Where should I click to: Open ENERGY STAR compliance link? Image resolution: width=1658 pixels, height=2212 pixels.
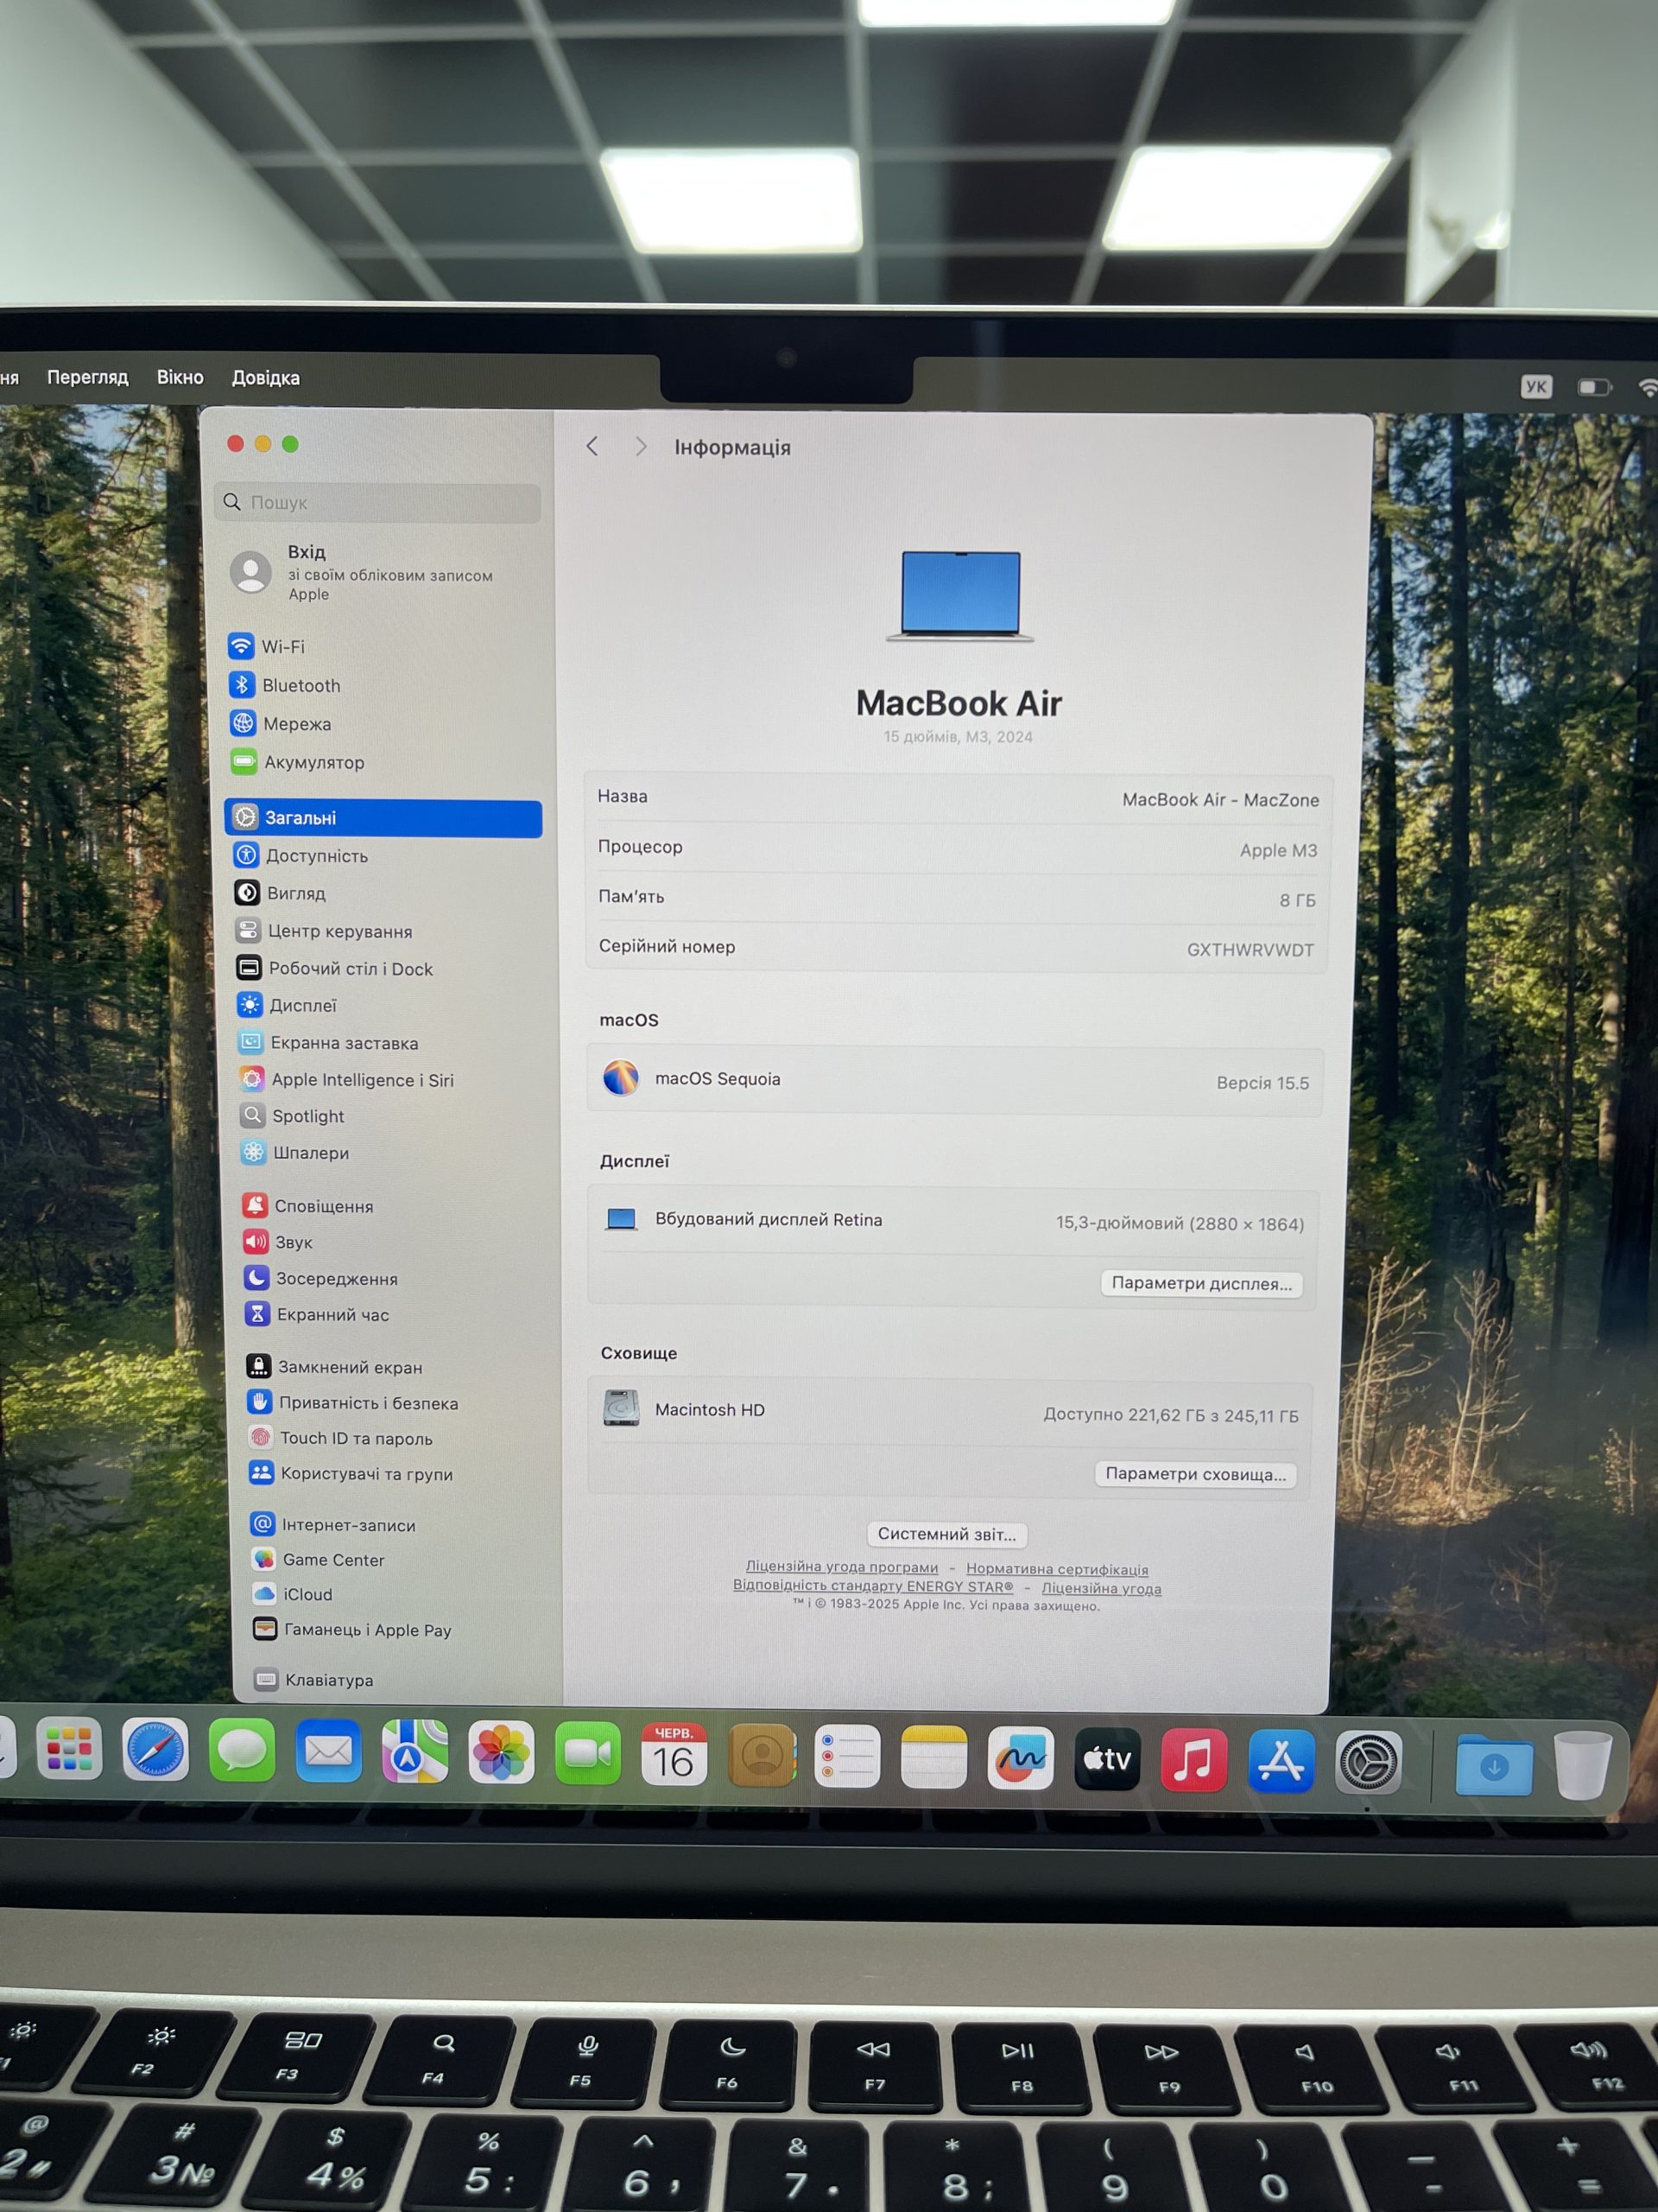point(872,1586)
